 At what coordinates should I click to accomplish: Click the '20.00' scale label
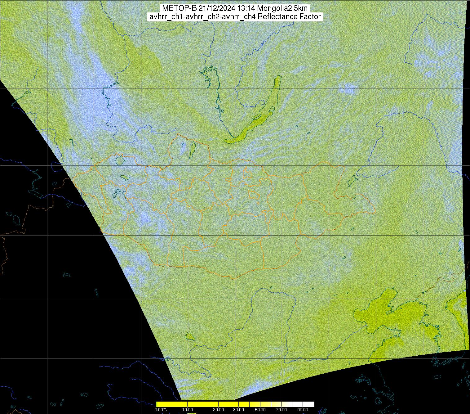coord(219,410)
